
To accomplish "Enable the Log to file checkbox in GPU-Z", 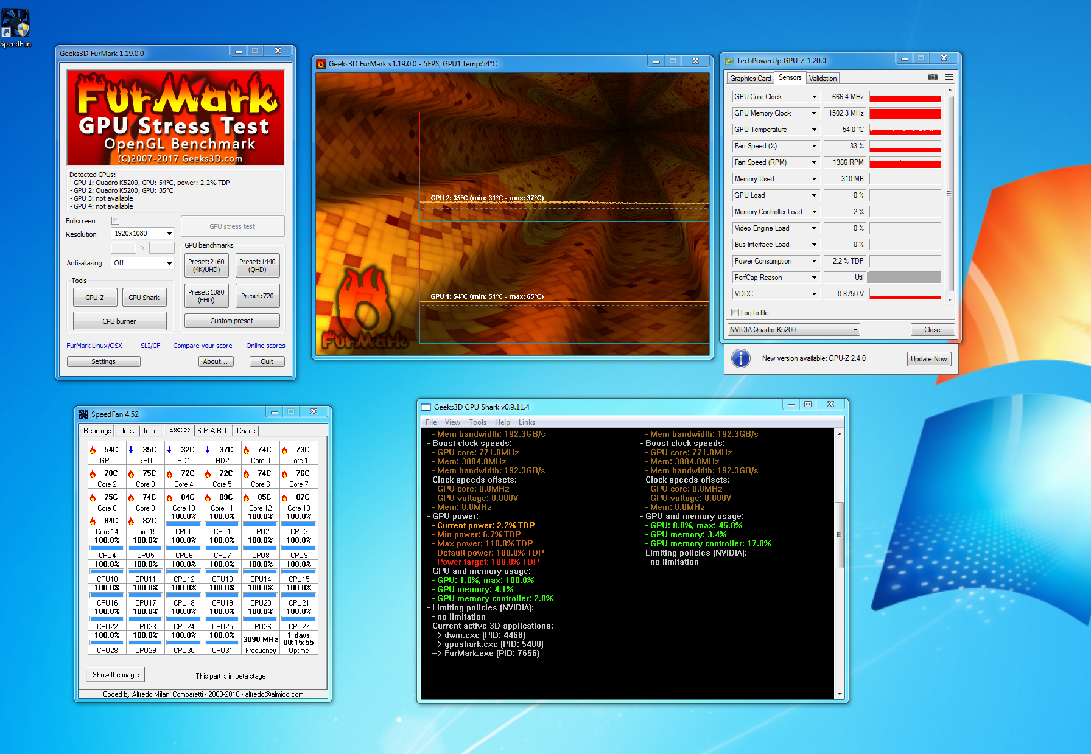I will click(735, 313).
